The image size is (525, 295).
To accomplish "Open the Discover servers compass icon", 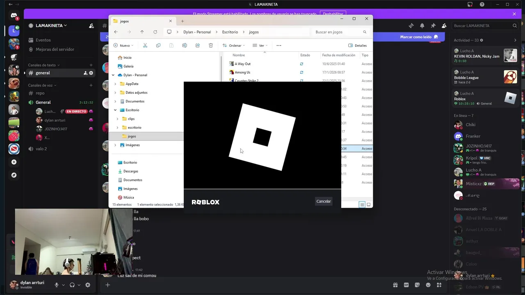I will point(14,175).
